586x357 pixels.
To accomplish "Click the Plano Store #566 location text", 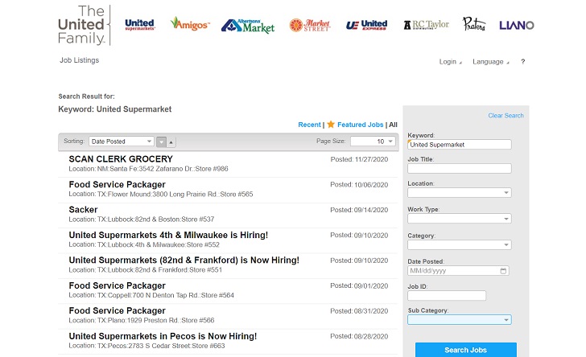I will point(142,320).
